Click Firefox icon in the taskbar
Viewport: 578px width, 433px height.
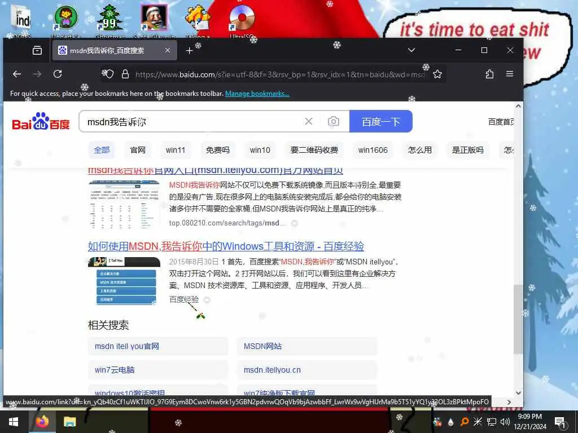click(42, 422)
